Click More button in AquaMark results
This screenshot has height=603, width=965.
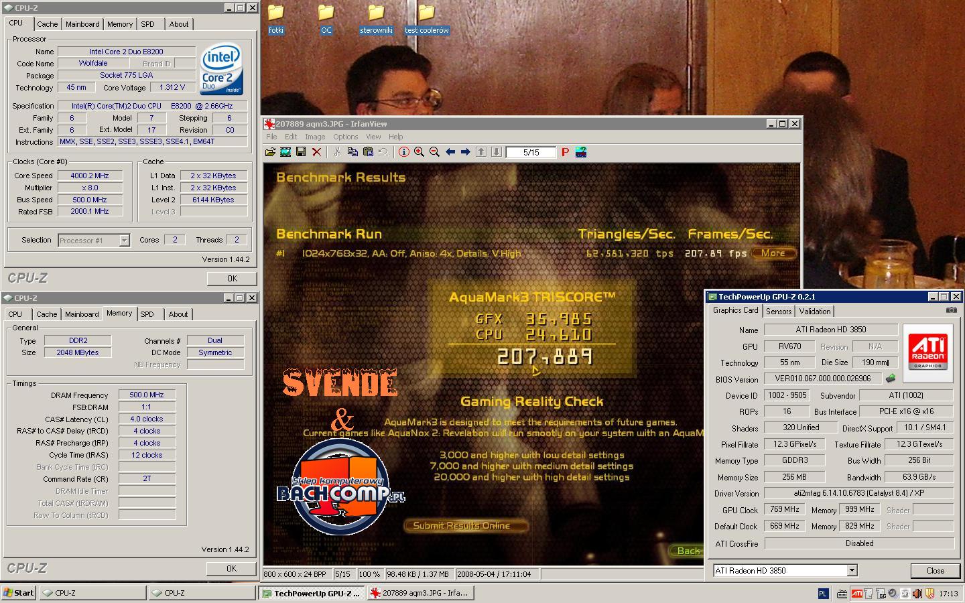click(x=773, y=253)
